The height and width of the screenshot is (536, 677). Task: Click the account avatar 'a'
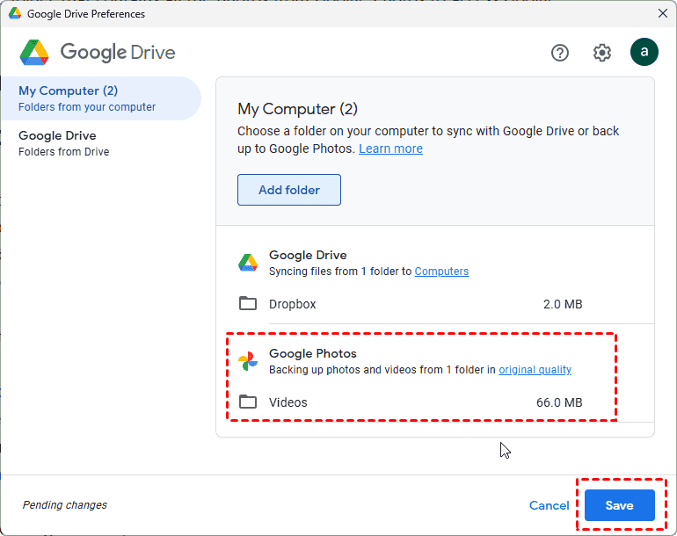point(644,52)
